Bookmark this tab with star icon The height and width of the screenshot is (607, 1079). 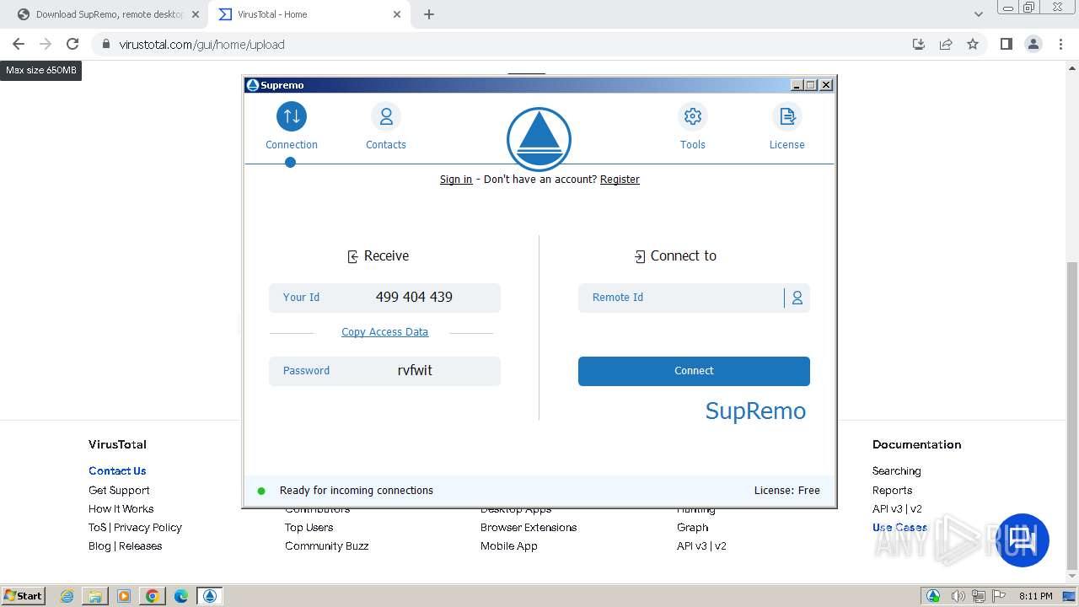click(973, 44)
